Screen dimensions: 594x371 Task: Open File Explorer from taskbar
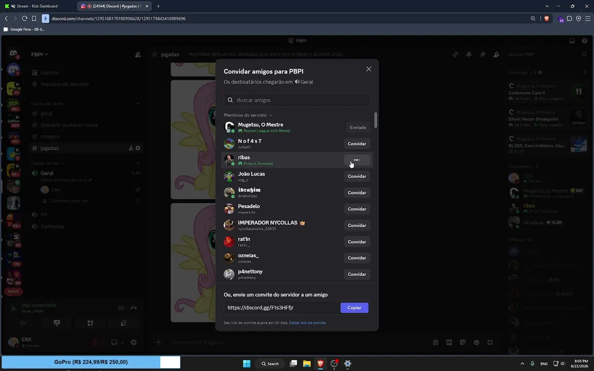point(307,364)
